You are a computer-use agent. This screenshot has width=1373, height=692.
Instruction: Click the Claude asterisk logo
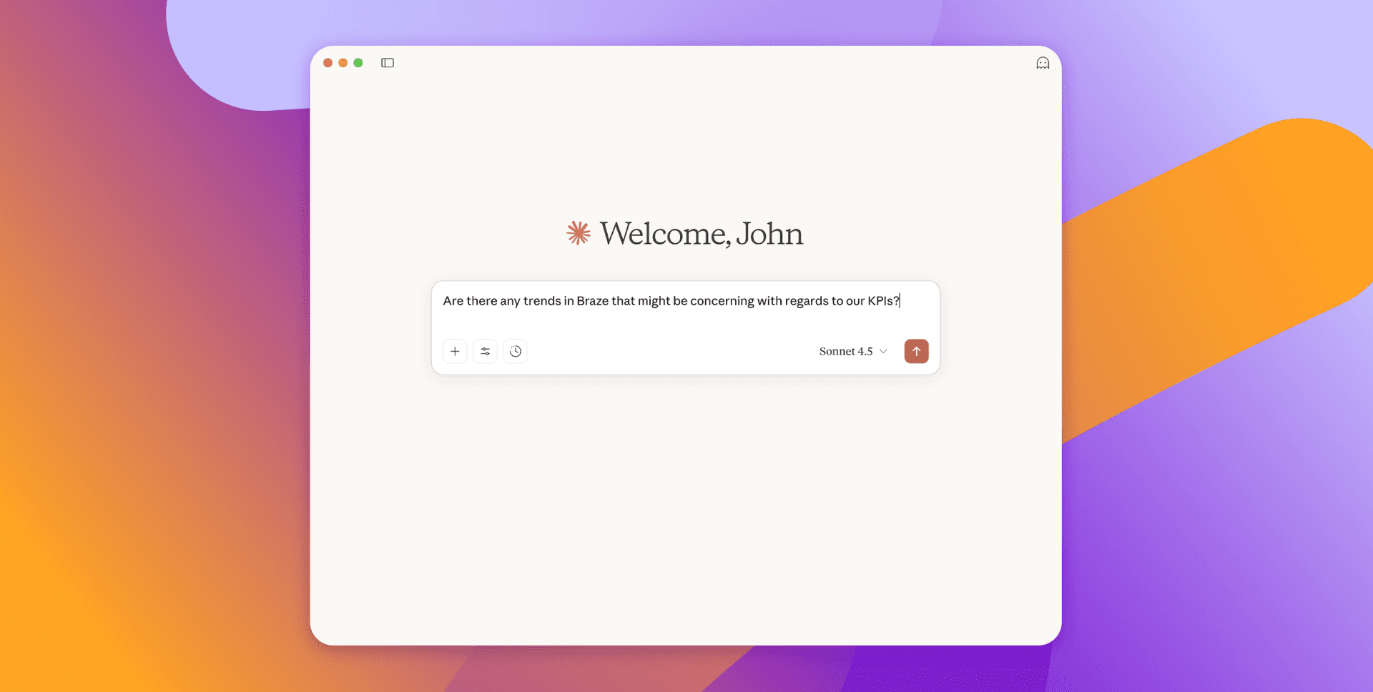(x=578, y=233)
